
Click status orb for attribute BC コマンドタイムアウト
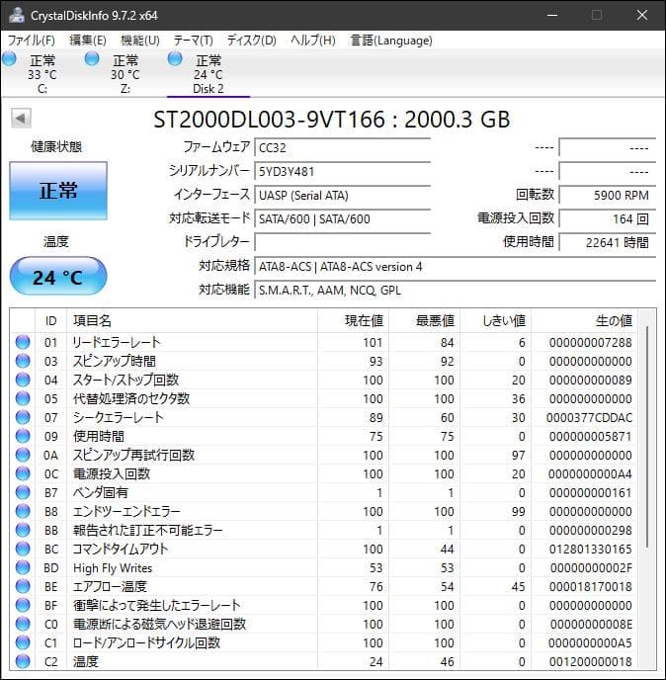click(23, 549)
